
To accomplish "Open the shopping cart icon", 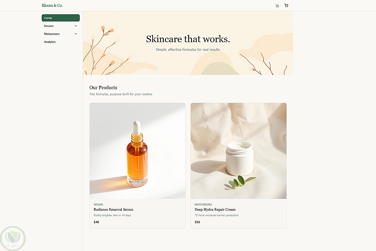I will (286, 5).
